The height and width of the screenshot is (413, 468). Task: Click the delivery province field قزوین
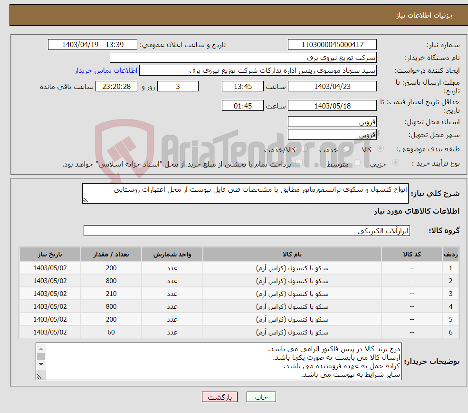click(332, 122)
